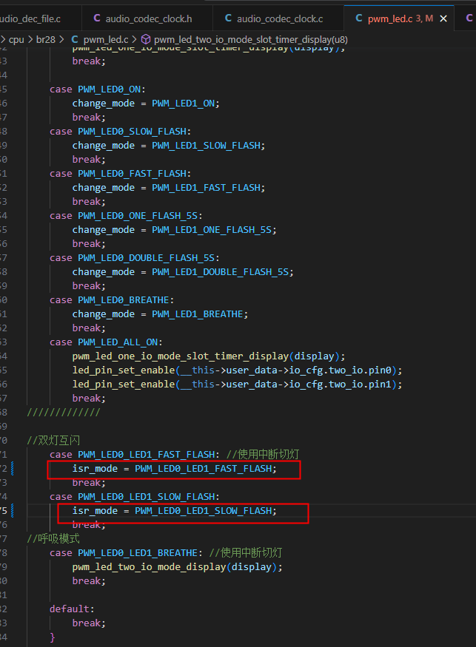Image resolution: width=476 pixels, height=647 pixels.
Task: Click PWM_LED1_ONE_FLASH_5S assignment value
Action: click(x=212, y=229)
